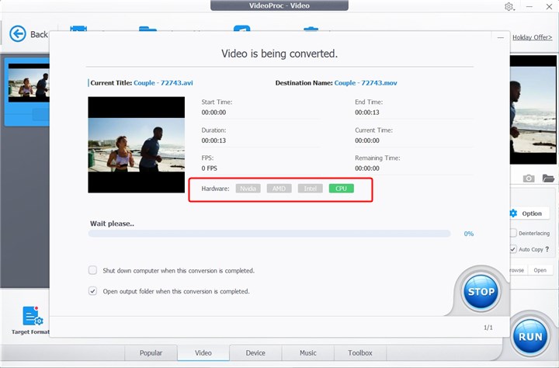The height and width of the screenshot is (368, 559).
Task: Select Nvidia hardware badge
Action: pyautogui.click(x=248, y=189)
